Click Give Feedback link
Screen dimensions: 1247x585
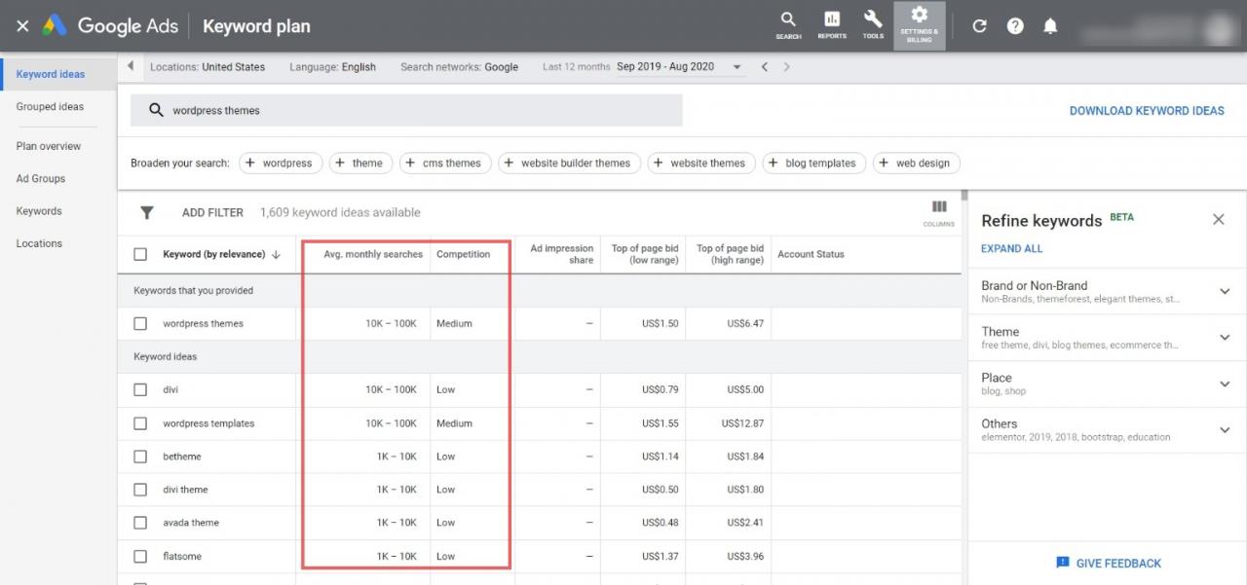[x=1118, y=563]
